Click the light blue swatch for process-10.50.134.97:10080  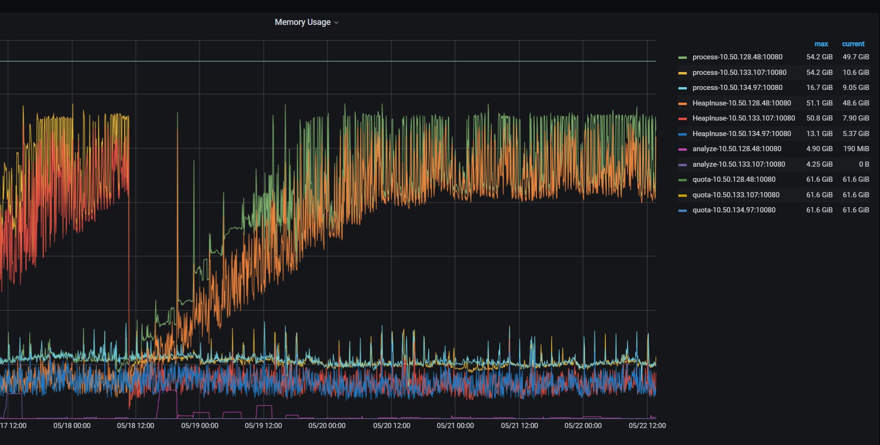682,88
